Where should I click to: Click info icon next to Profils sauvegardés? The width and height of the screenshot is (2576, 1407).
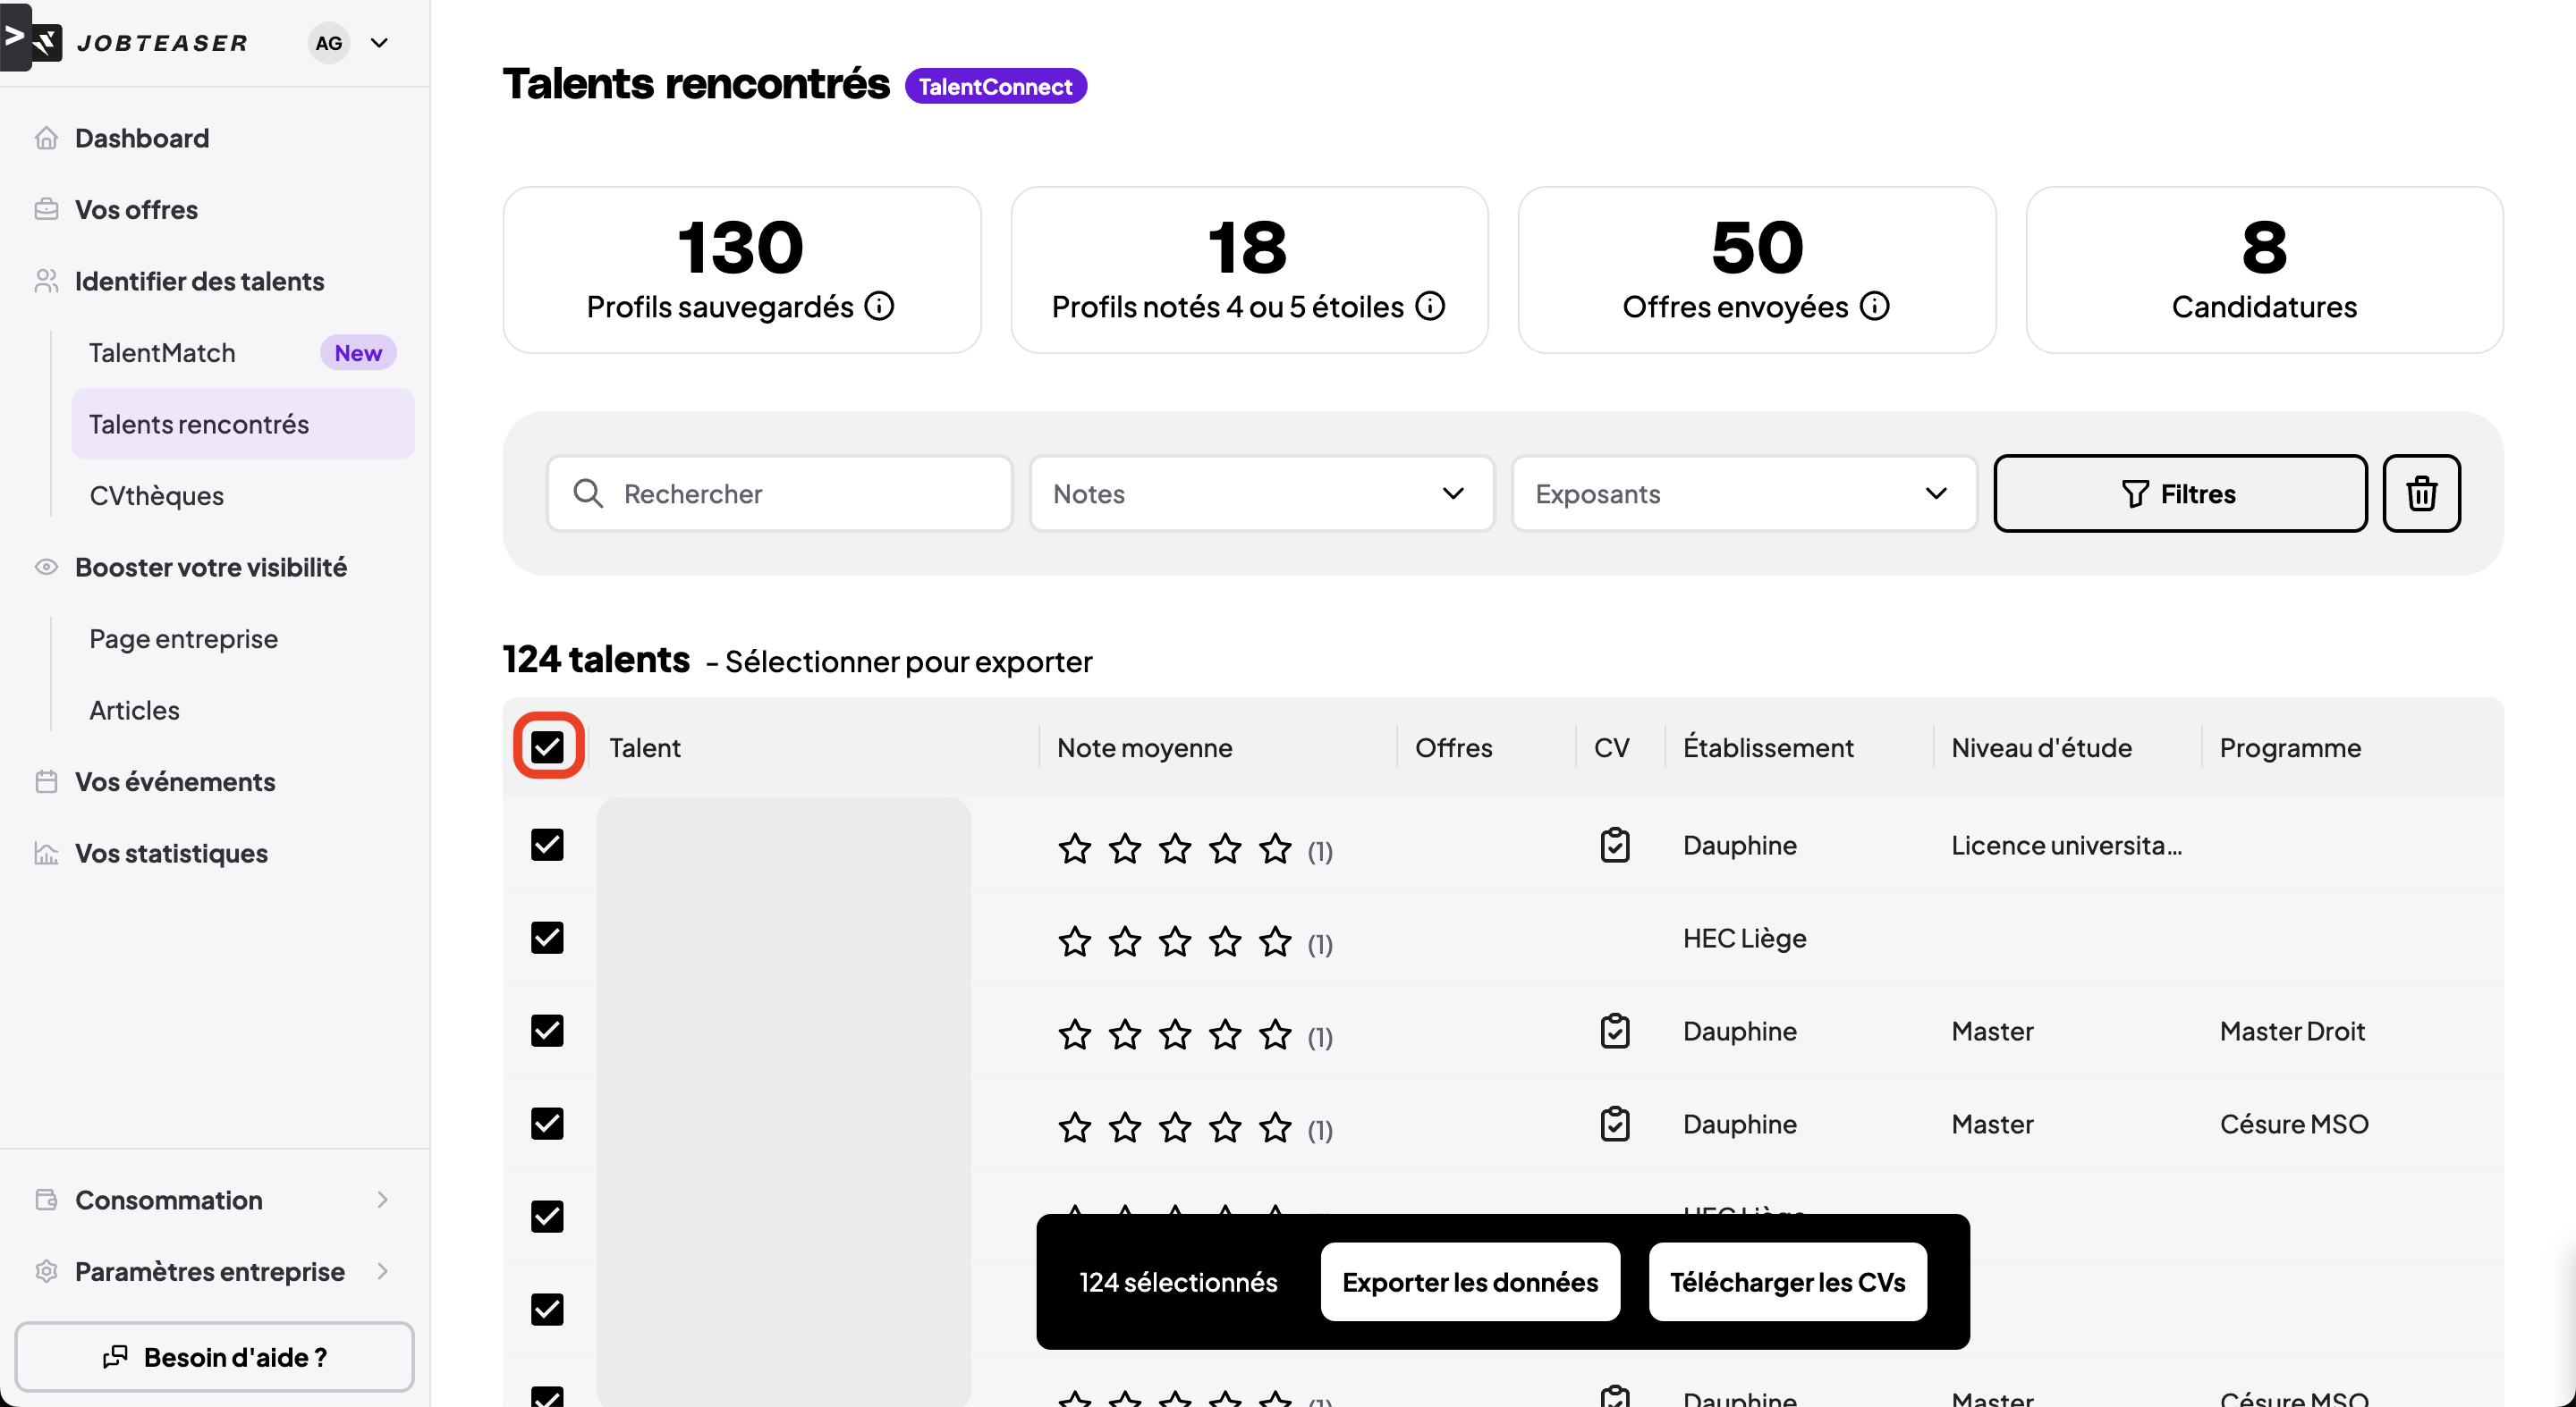point(879,306)
